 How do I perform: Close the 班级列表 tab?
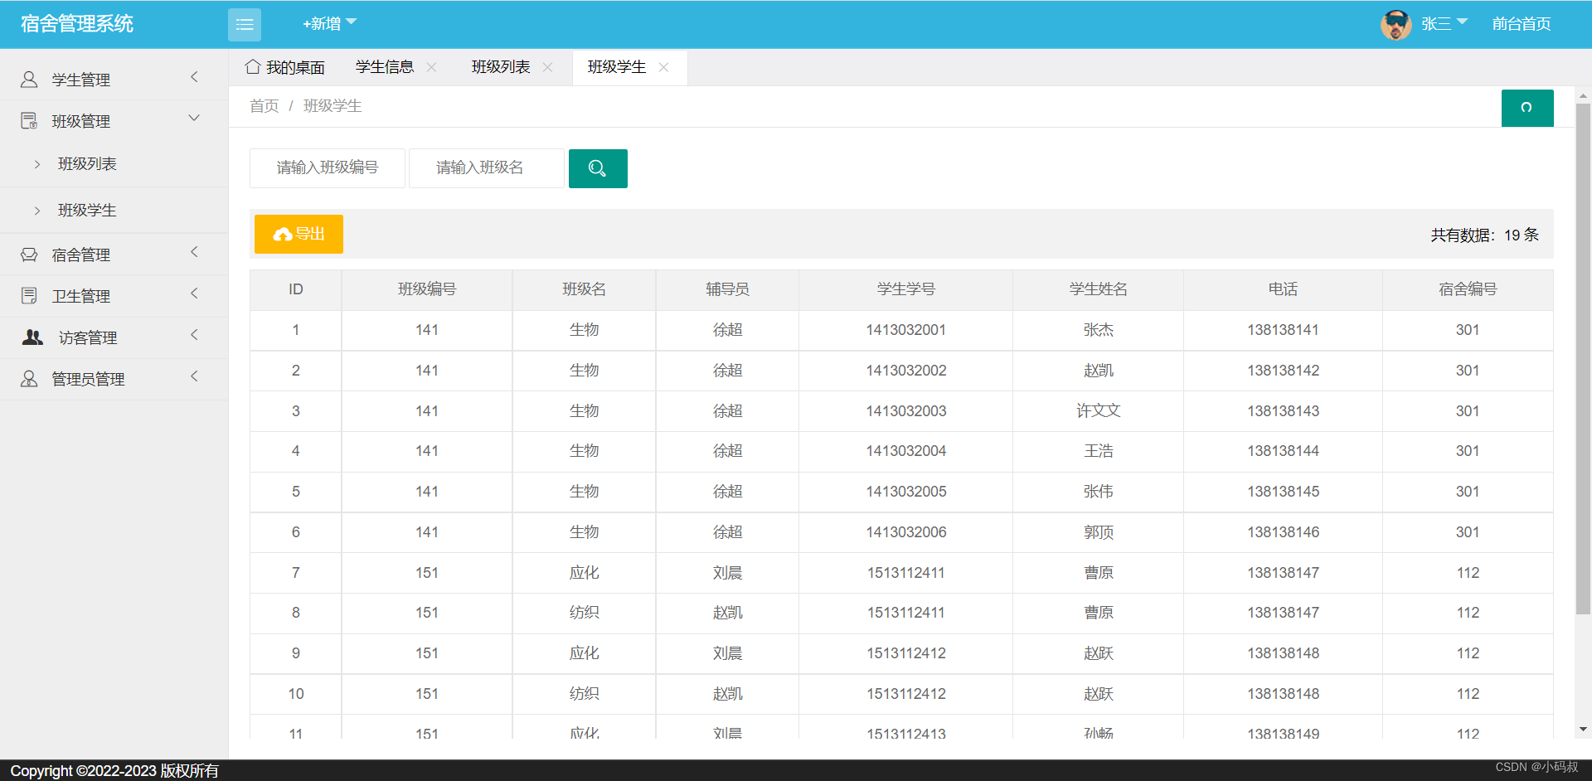pyautogui.click(x=547, y=67)
